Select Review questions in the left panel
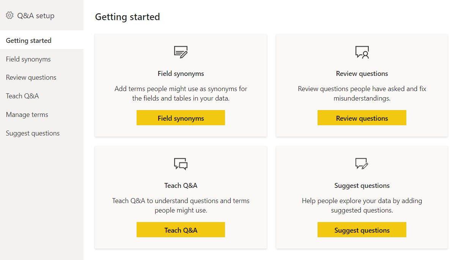 [31, 77]
